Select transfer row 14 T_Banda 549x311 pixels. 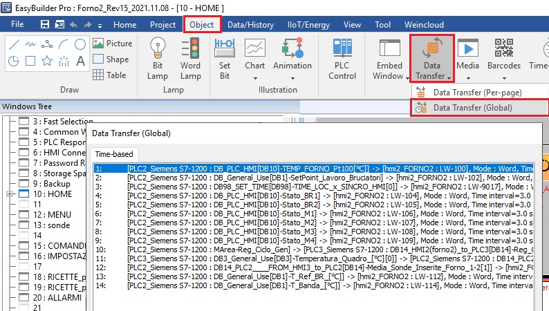tap(314, 285)
